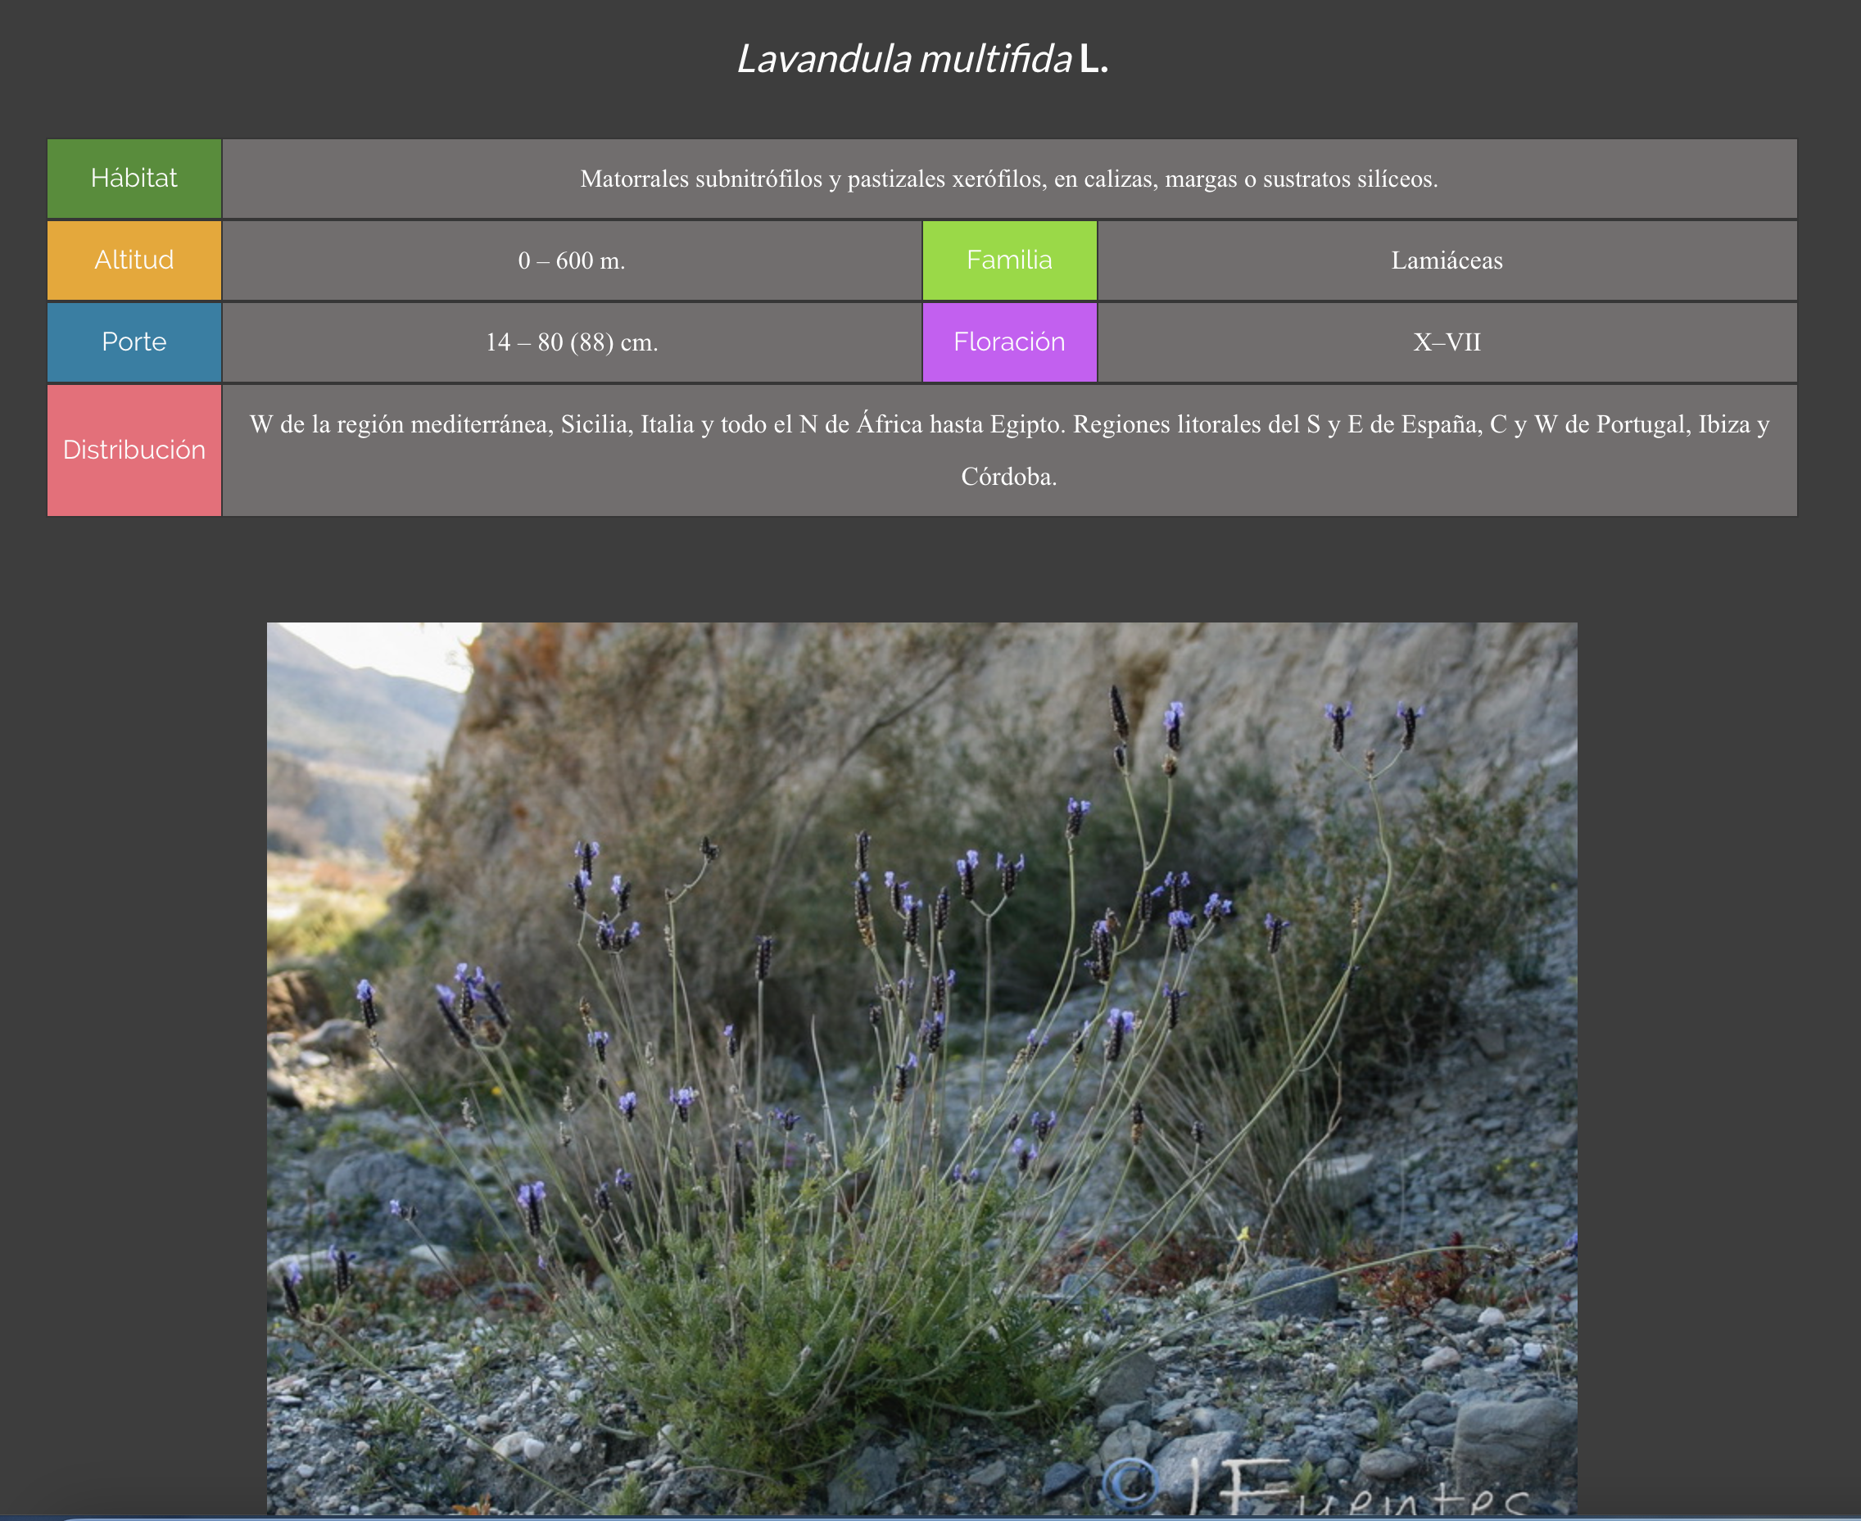Viewport: 1861px width, 1521px height.
Task: Click the Matorrales subnitrófilos habitat description text
Action: (1008, 179)
